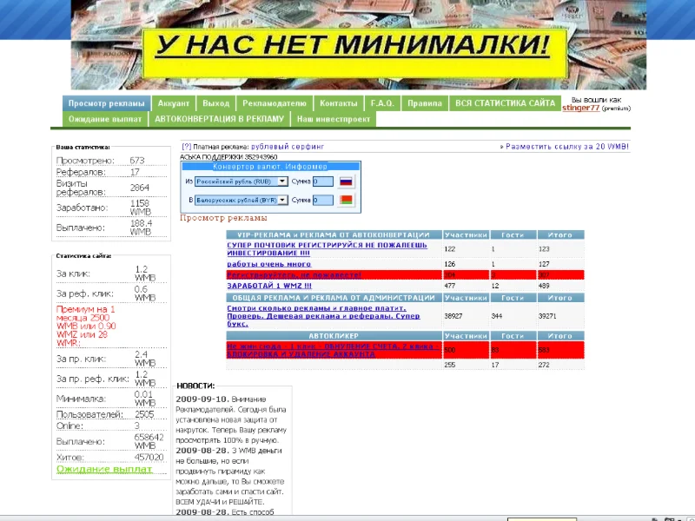Select Наш инвестпроект in the navigation bar
695x521 pixels.
coord(332,119)
